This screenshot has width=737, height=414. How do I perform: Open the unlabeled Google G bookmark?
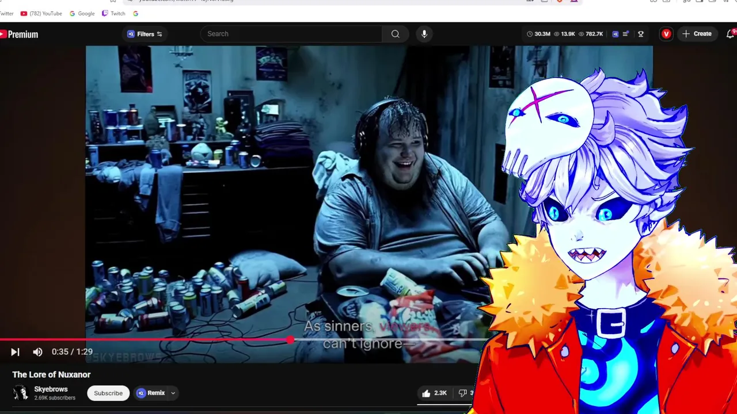(x=135, y=13)
